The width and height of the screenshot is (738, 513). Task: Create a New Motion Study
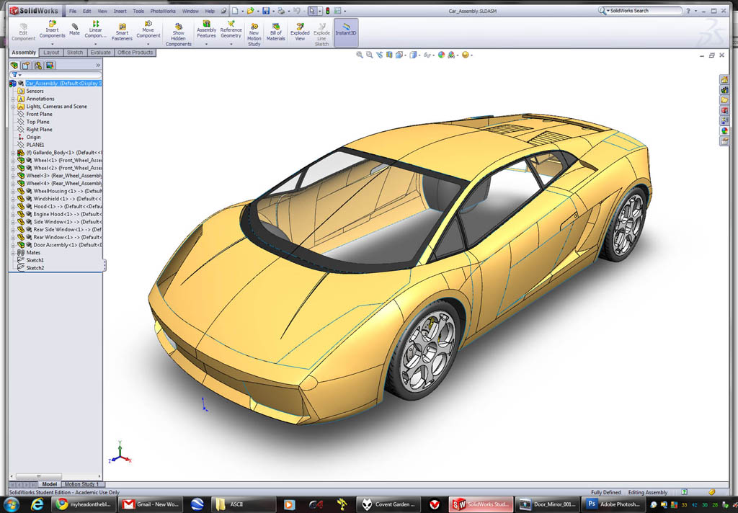pos(254,35)
